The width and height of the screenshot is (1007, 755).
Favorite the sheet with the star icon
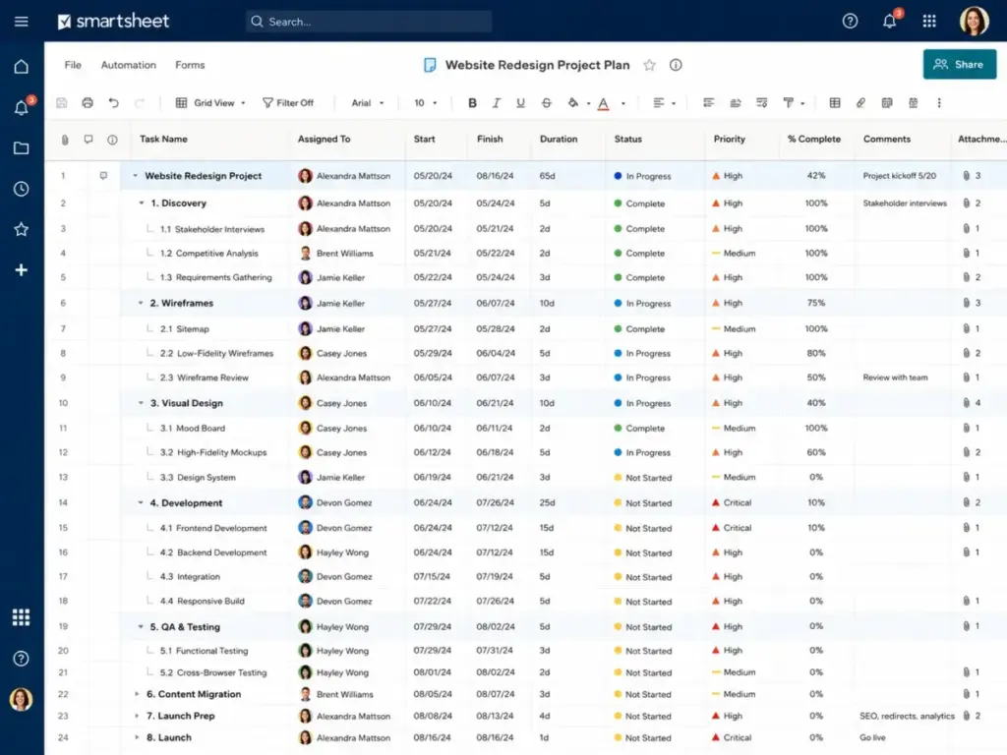click(649, 65)
